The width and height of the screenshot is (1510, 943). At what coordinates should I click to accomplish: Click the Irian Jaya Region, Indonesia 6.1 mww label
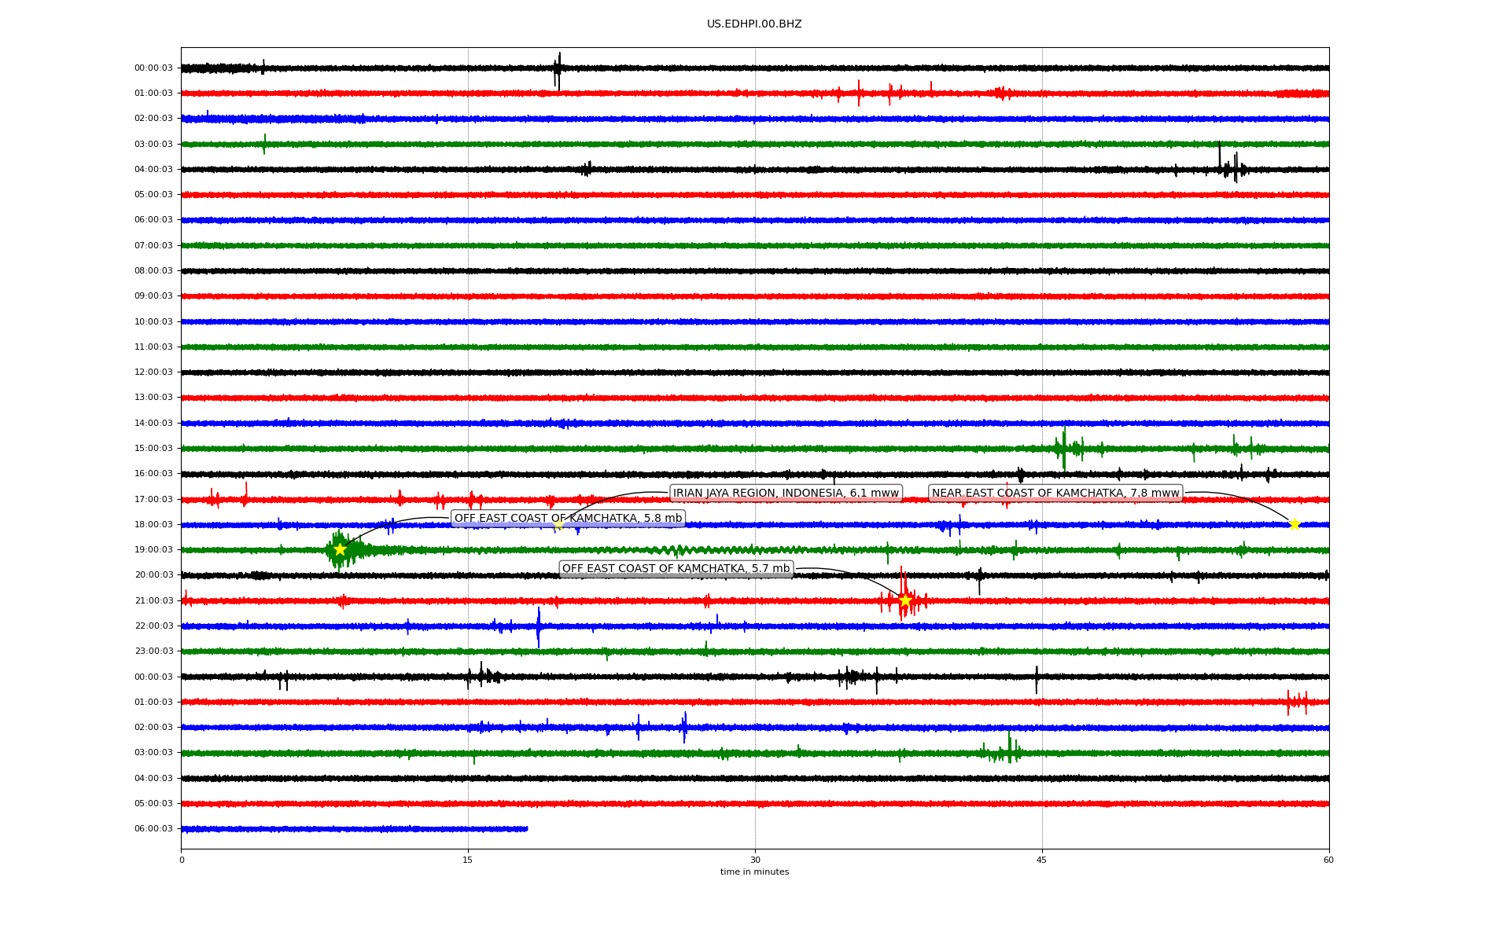786,493
